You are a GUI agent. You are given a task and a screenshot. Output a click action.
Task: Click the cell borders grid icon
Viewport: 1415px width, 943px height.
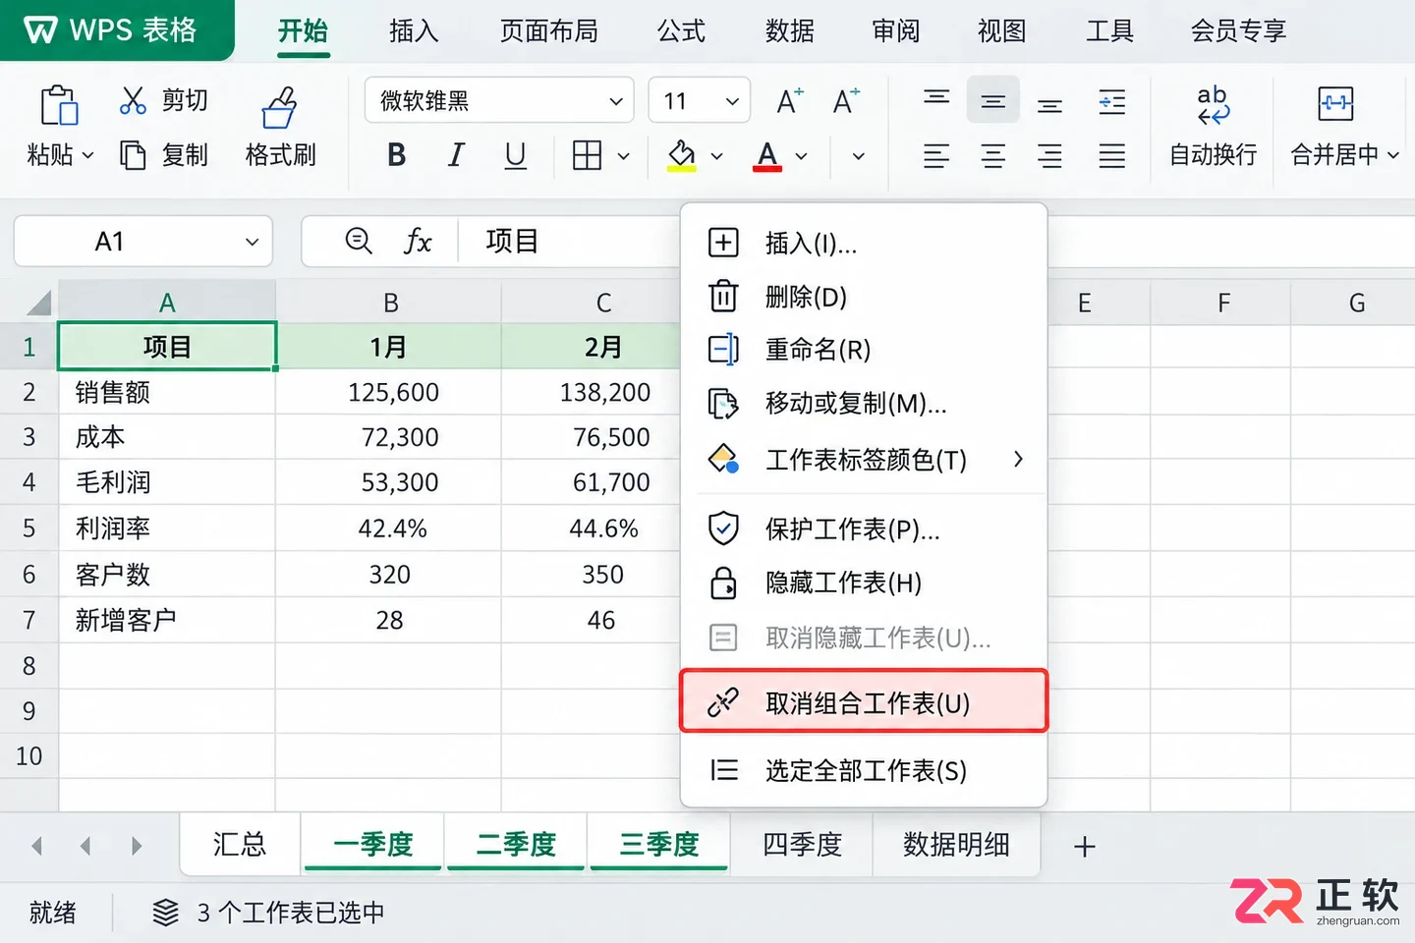587,155
